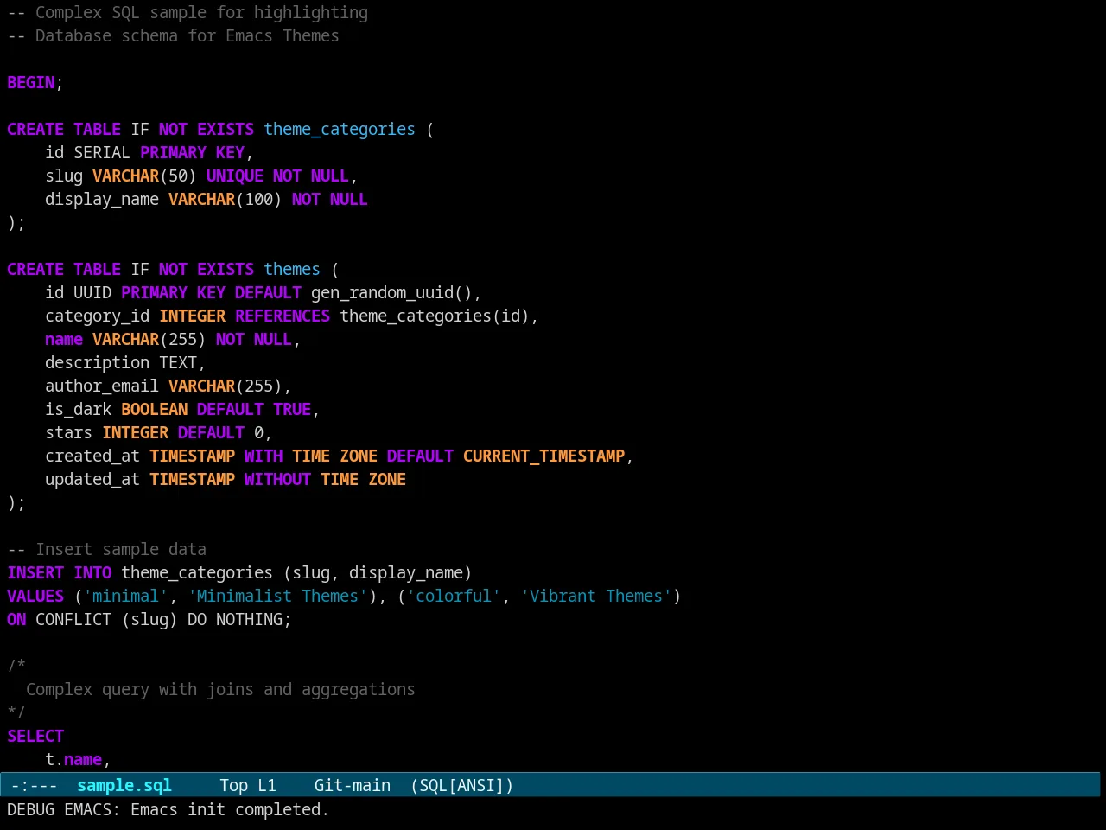Click 'Complex query with joins and aggregations' comment
This screenshot has height=830, width=1106.
220,689
